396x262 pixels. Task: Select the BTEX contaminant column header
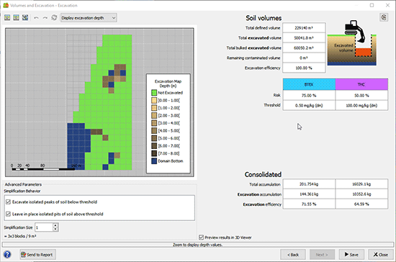(x=309, y=84)
